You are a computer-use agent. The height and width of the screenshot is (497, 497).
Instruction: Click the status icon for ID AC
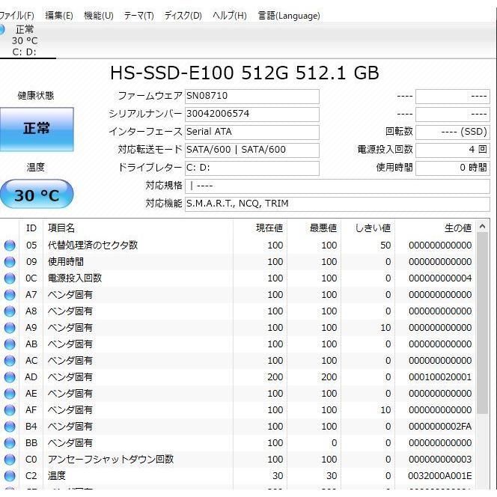pos(10,361)
